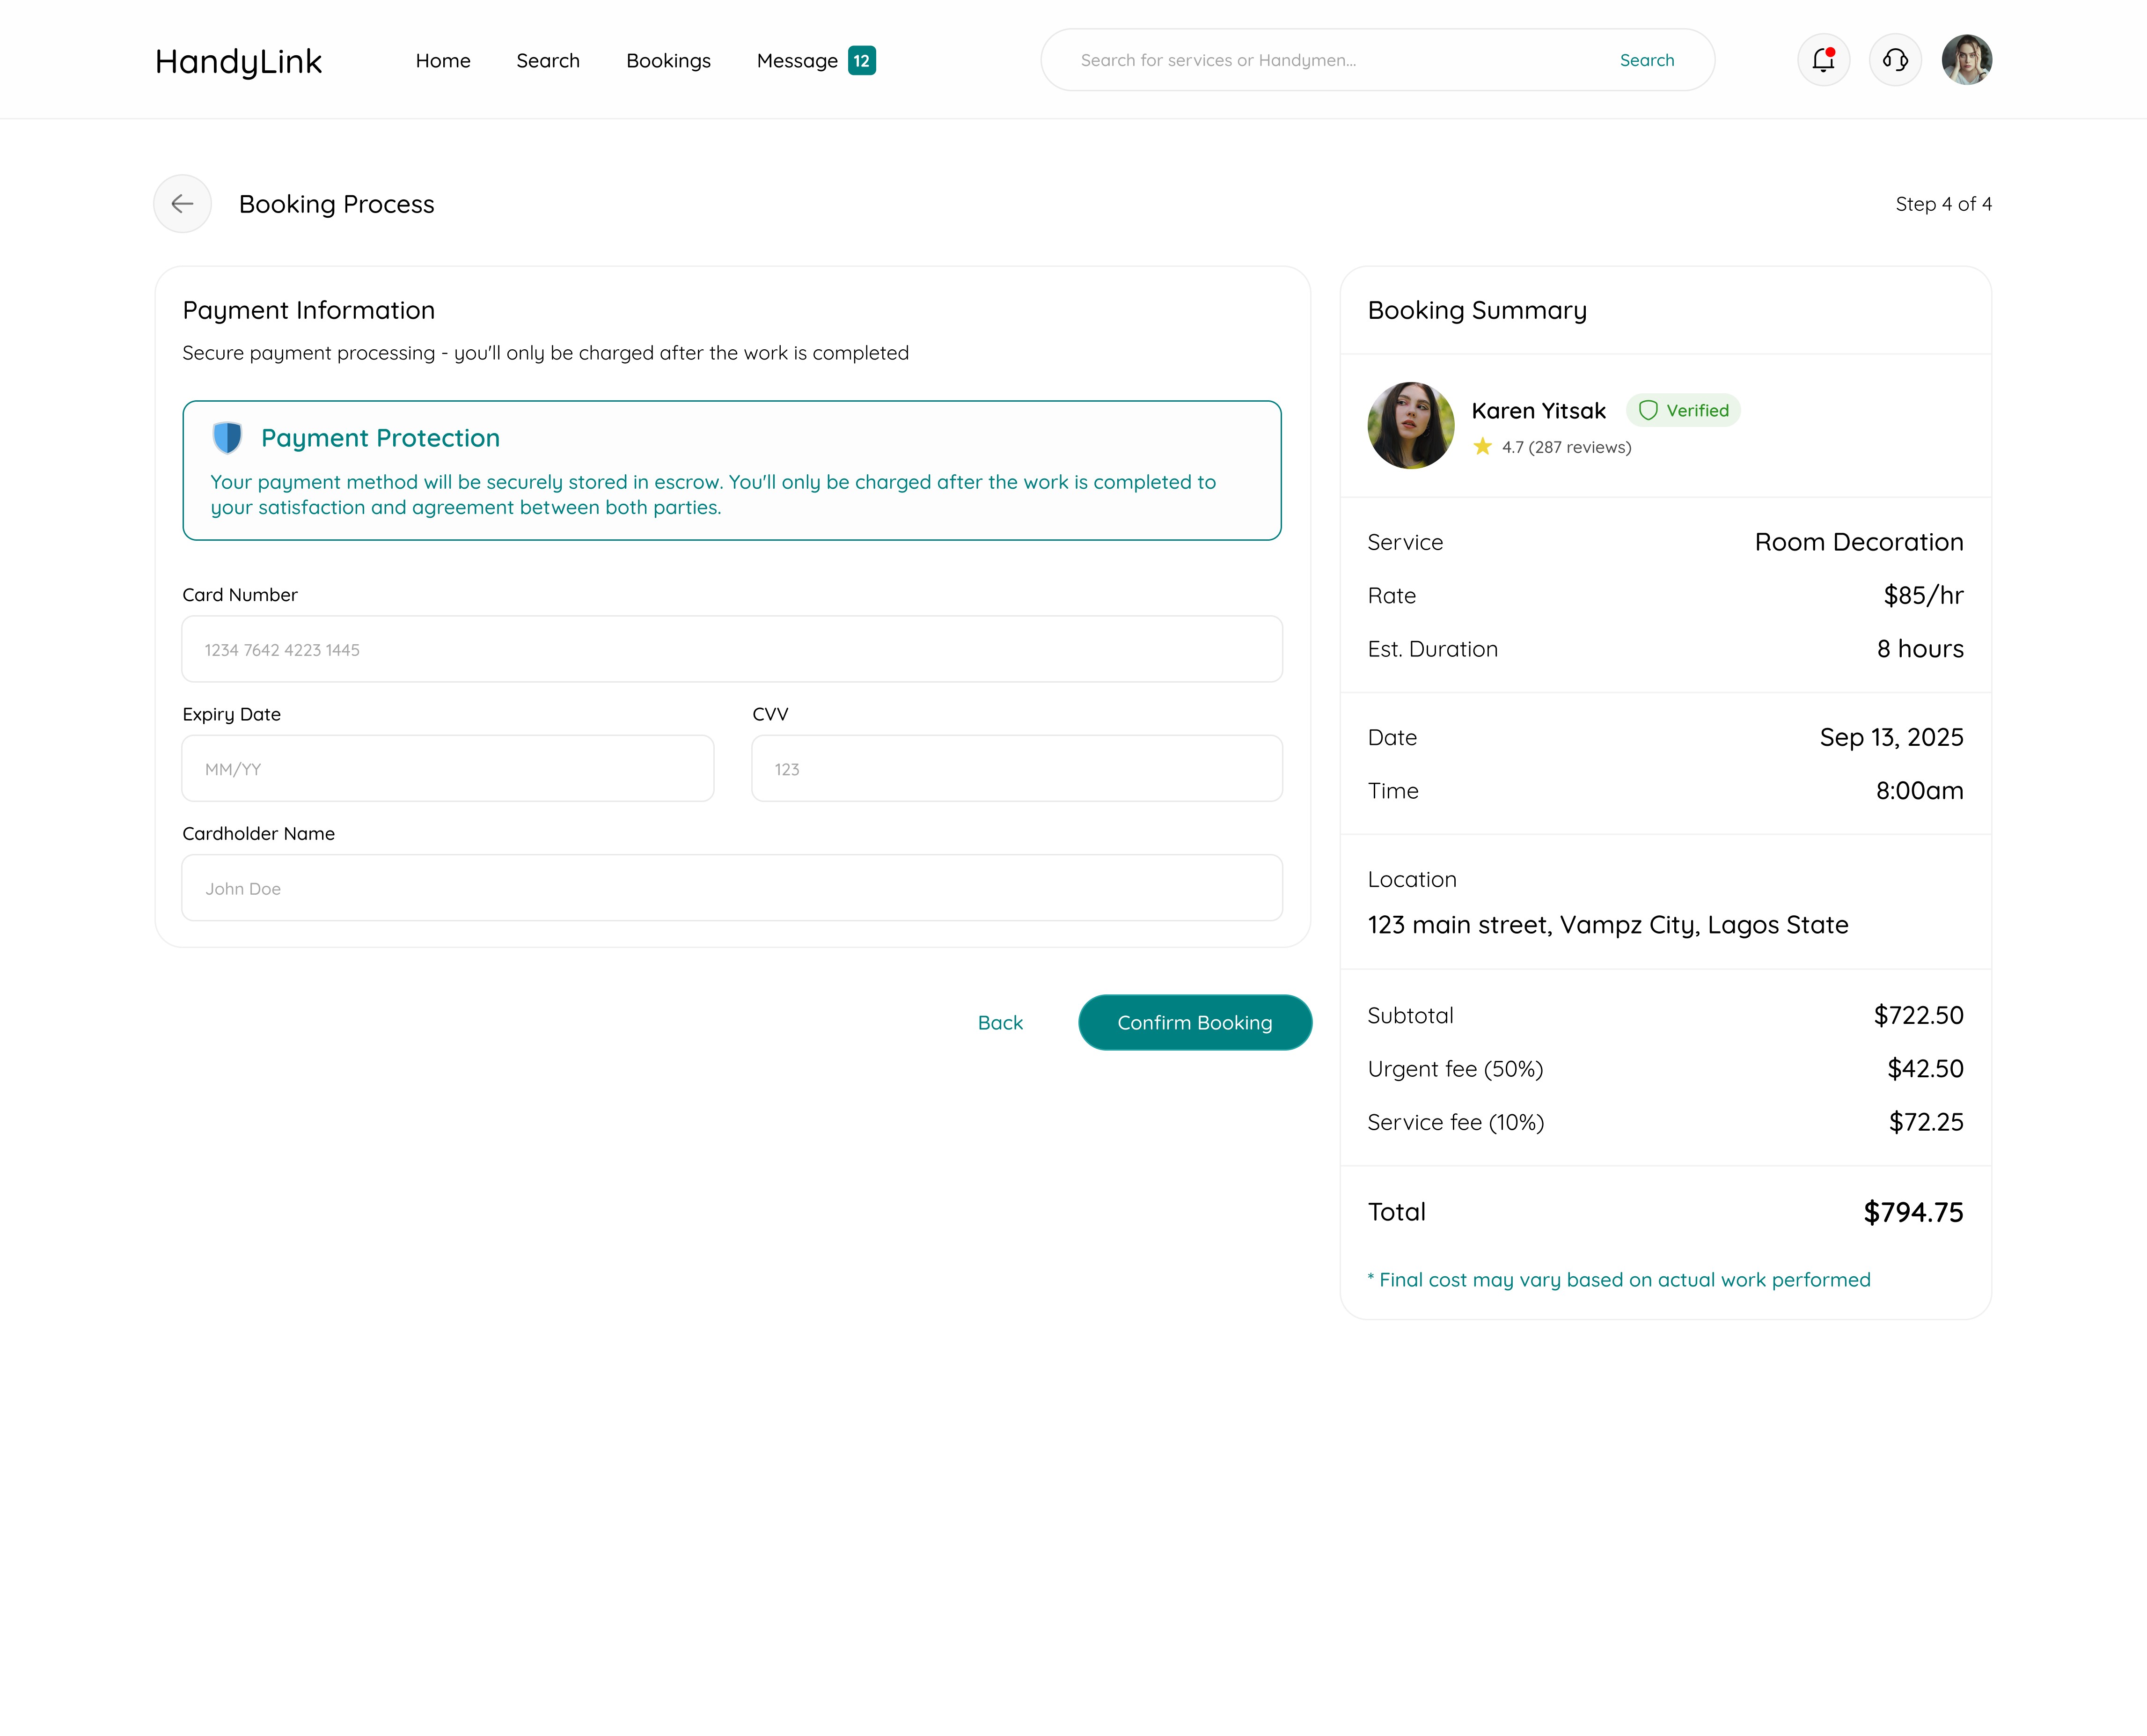Click the message count badge 12
This screenshot has width=2147, height=1736.
coord(862,61)
